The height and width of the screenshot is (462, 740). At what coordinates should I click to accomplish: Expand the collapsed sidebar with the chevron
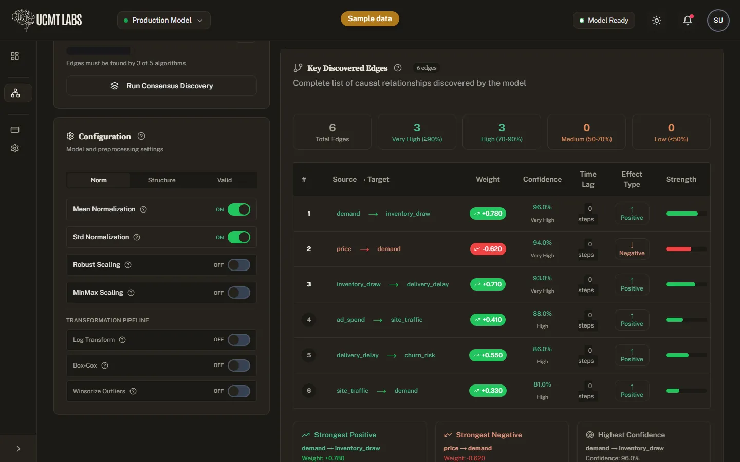pos(18,449)
